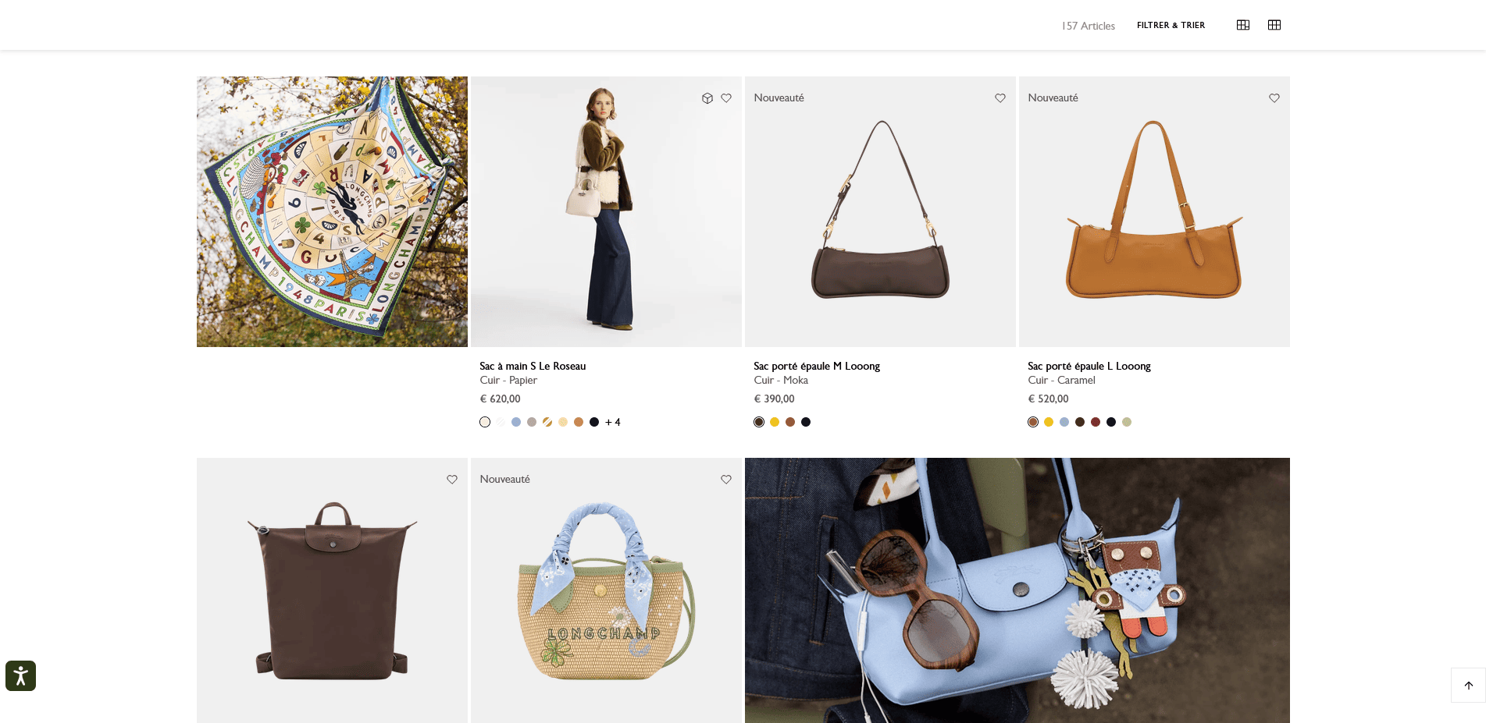The height and width of the screenshot is (723, 1486).
Task: Select yellow swatch for Looong M
Action: pyautogui.click(x=775, y=422)
